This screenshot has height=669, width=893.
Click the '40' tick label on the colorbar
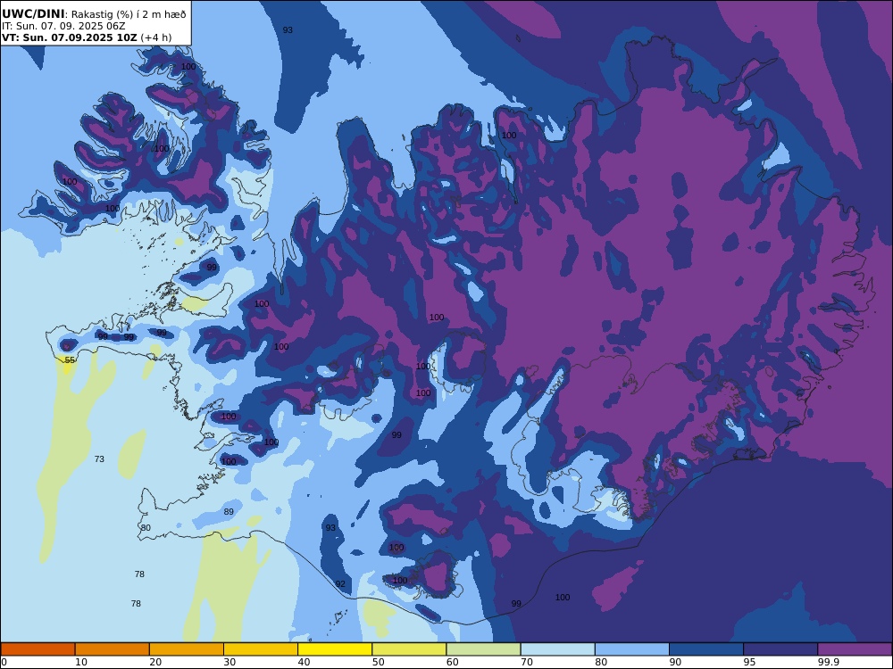pyautogui.click(x=305, y=662)
